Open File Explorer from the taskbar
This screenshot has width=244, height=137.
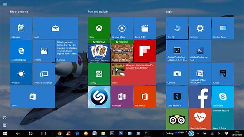pyautogui.click(x=103, y=134)
